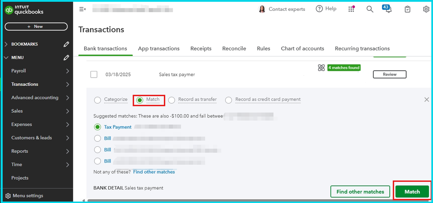Select the third Bill suggested match radio
The height and width of the screenshot is (203, 433).
click(97, 161)
